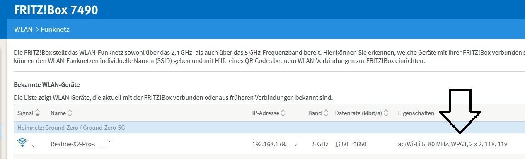Sort by Name column arrows
This screenshot has width=525, height=159.
coord(70,113)
